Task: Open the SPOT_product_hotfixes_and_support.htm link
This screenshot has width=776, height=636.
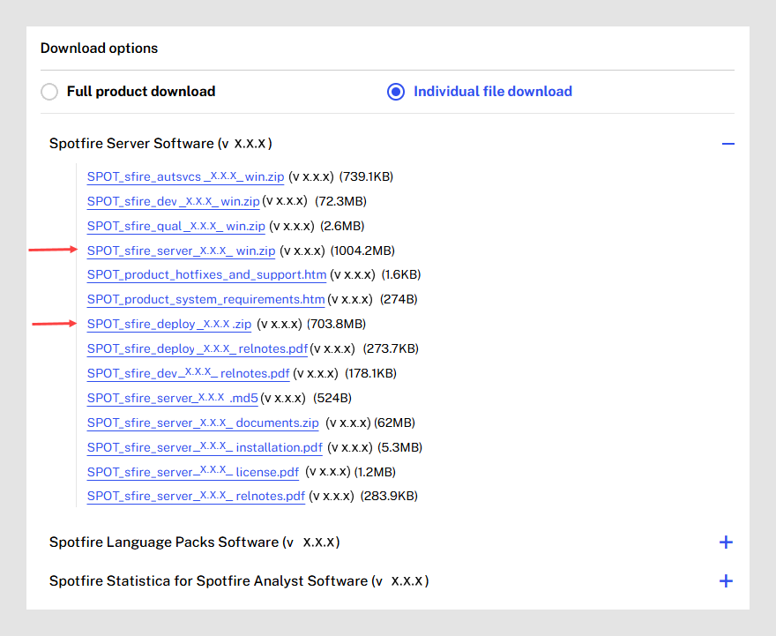Action: tap(207, 274)
